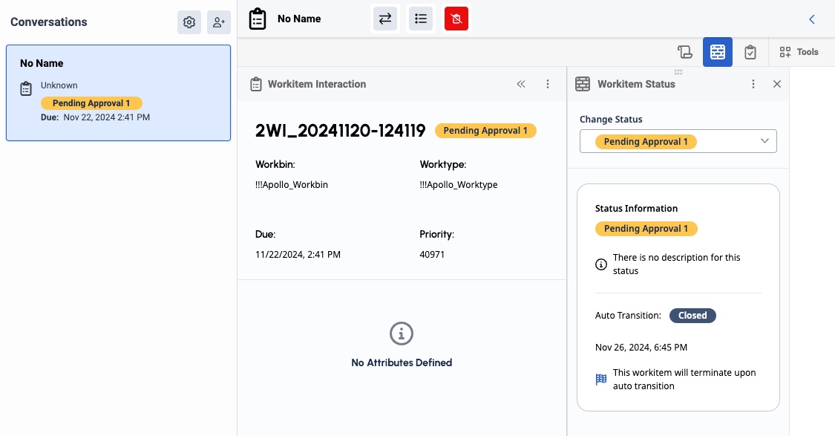Click the Unknown label in conversation card
Screen dimensions: 835x436
[59, 85]
